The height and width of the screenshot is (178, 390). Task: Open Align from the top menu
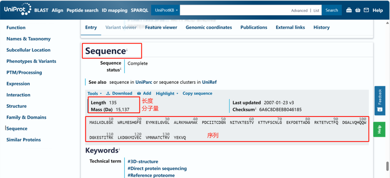click(58, 10)
